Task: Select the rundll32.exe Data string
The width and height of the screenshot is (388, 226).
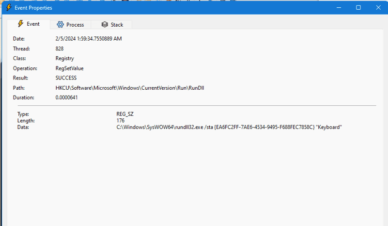Action: [x=229, y=127]
